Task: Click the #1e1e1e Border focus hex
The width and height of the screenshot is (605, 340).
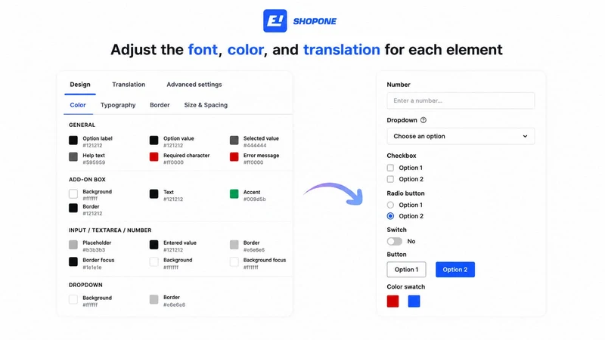Action: tap(92, 267)
